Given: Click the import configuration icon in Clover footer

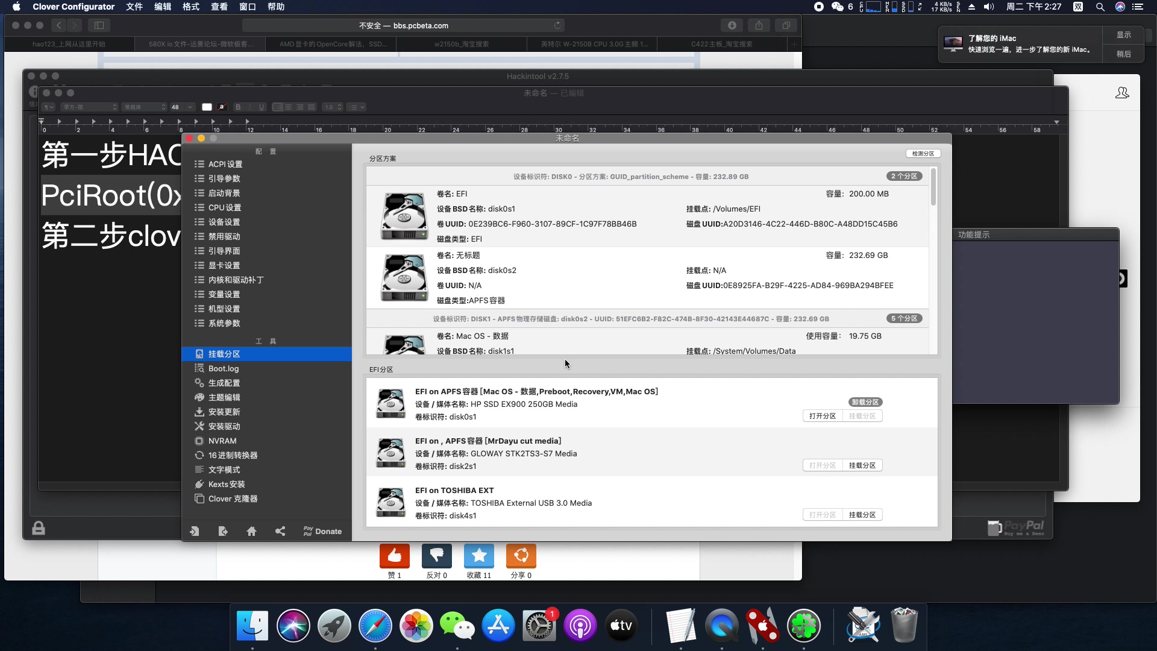Looking at the screenshot, I should (x=194, y=531).
